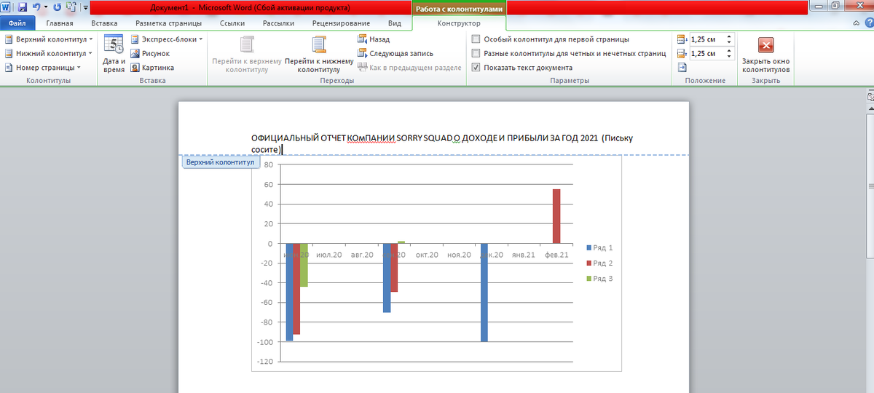Switch to the Рецензирование tab
This screenshot has width=874, height=393.
(341, 23)
